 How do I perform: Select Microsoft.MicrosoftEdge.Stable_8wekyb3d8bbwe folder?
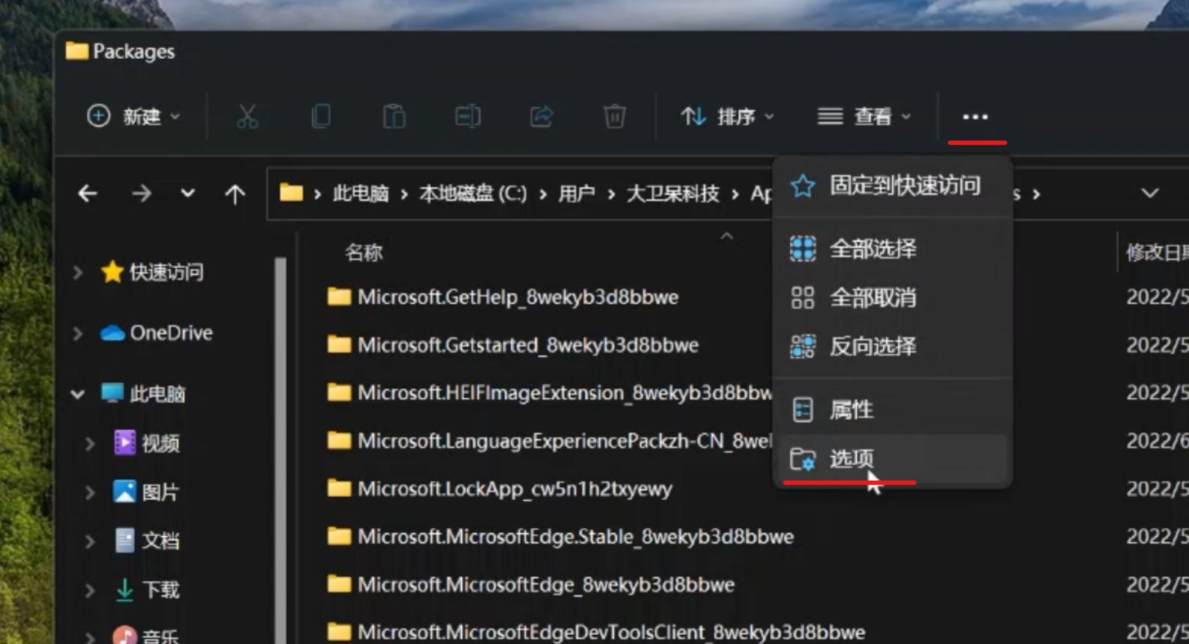point(561,537)
